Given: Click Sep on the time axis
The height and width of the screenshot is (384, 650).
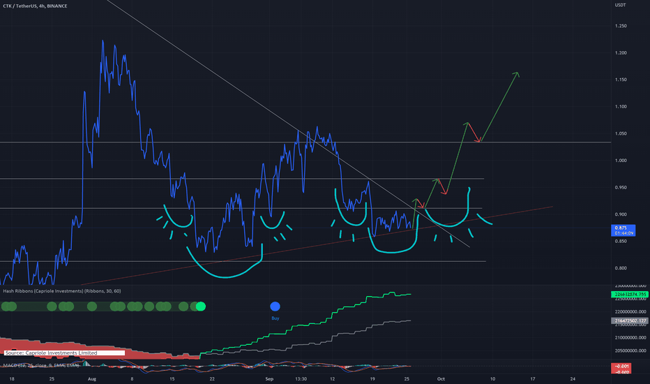Looking at the screenshot, I should 269,378.
